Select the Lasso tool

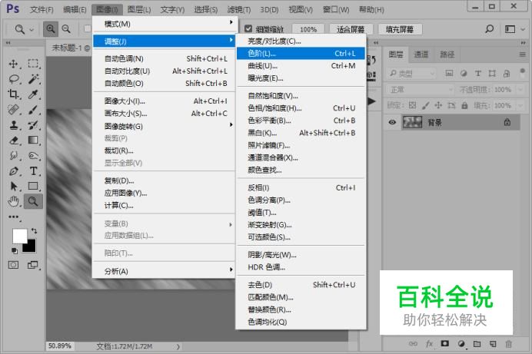14,79
